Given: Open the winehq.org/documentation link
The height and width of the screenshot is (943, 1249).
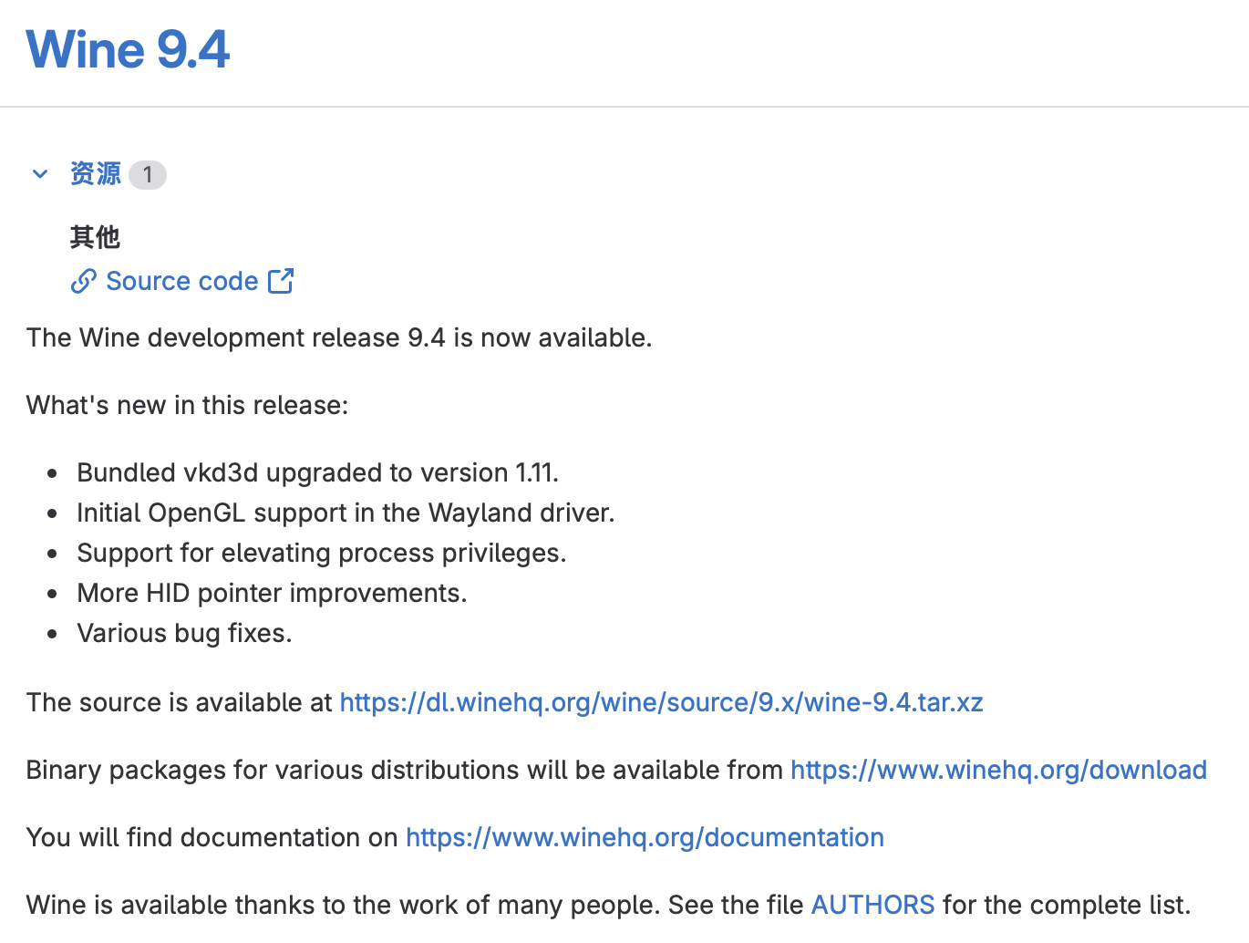Looking at the screenshot, I should pos(645,837).
